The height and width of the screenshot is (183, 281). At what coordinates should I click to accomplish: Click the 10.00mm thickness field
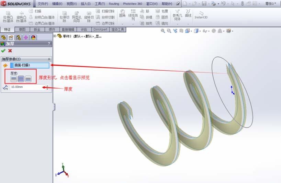27,87
